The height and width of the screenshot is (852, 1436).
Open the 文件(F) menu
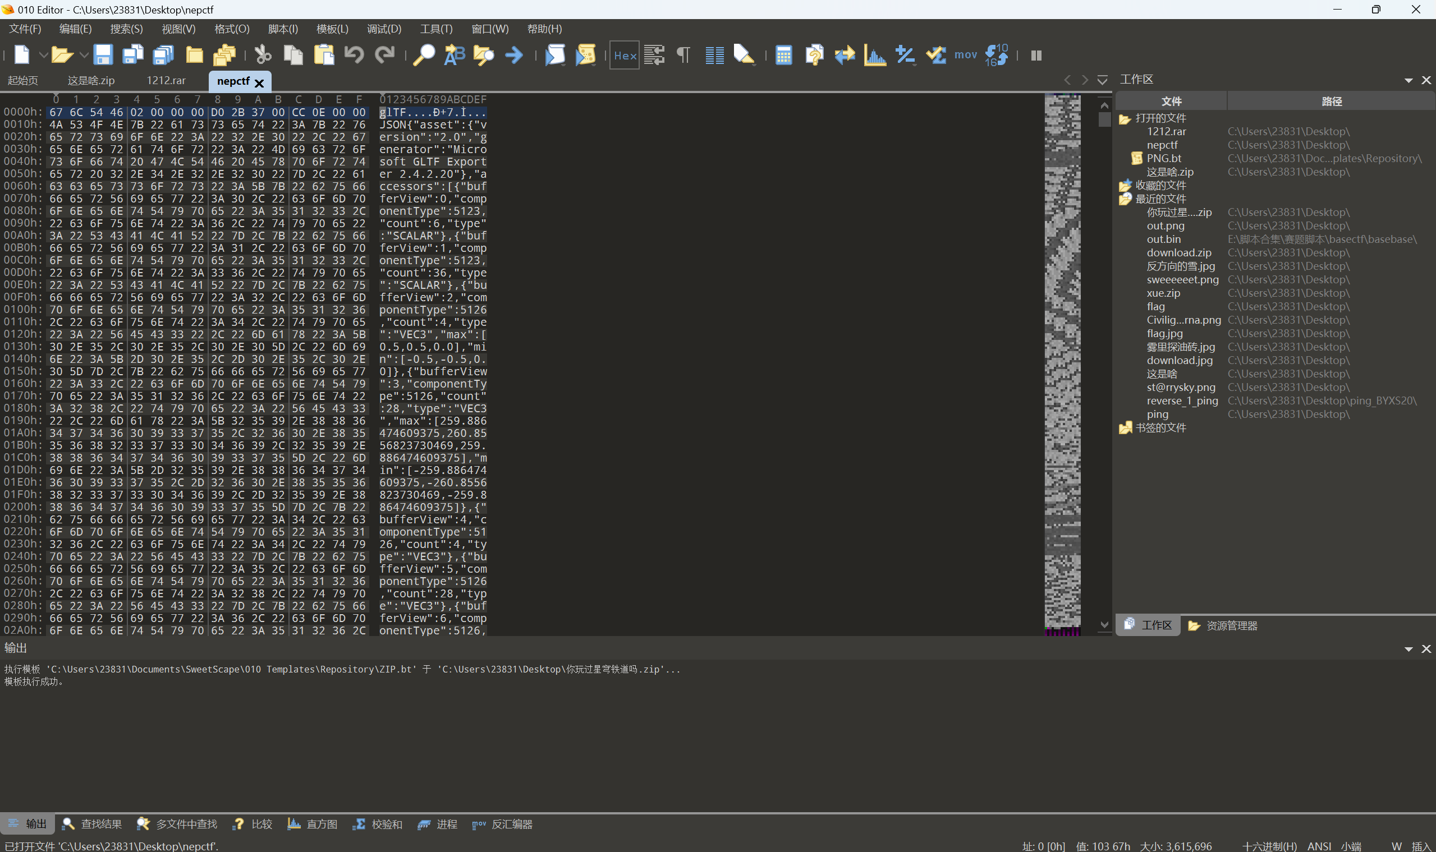click(x=25, y=29)
